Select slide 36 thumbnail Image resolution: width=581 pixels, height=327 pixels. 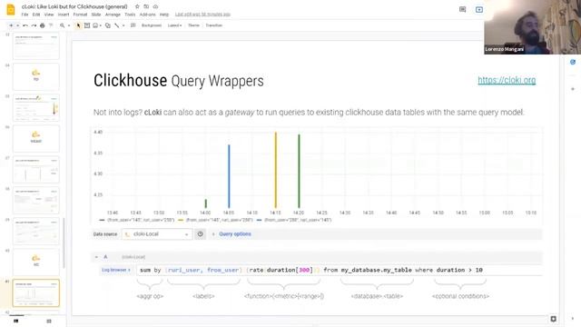(x=36, y=138)
